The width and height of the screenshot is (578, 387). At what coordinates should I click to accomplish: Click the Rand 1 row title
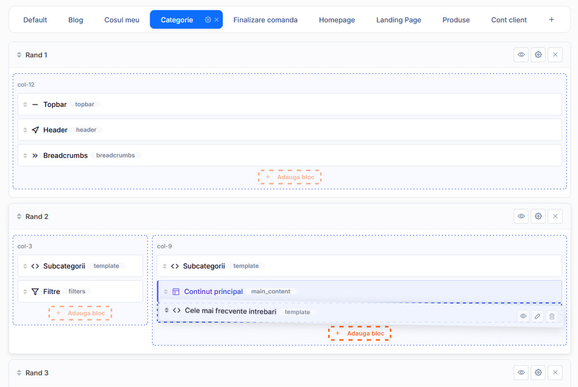pos(36,55)
